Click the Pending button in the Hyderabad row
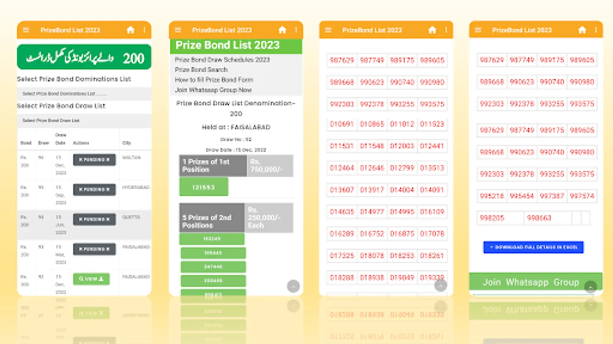Screen dimensions: 613x344 (94, 190)
